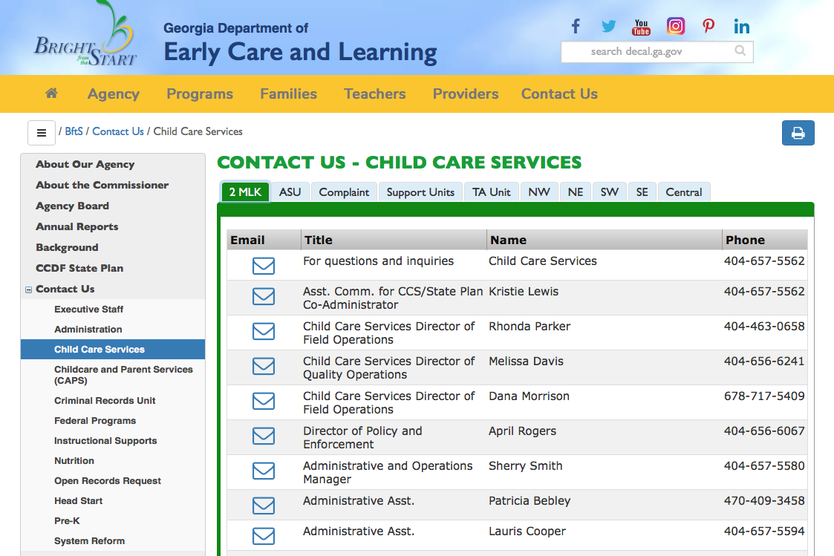Open Open Records Request sidebar item
834x556 pixels.
pyautogui.click(x=108, y=480)
